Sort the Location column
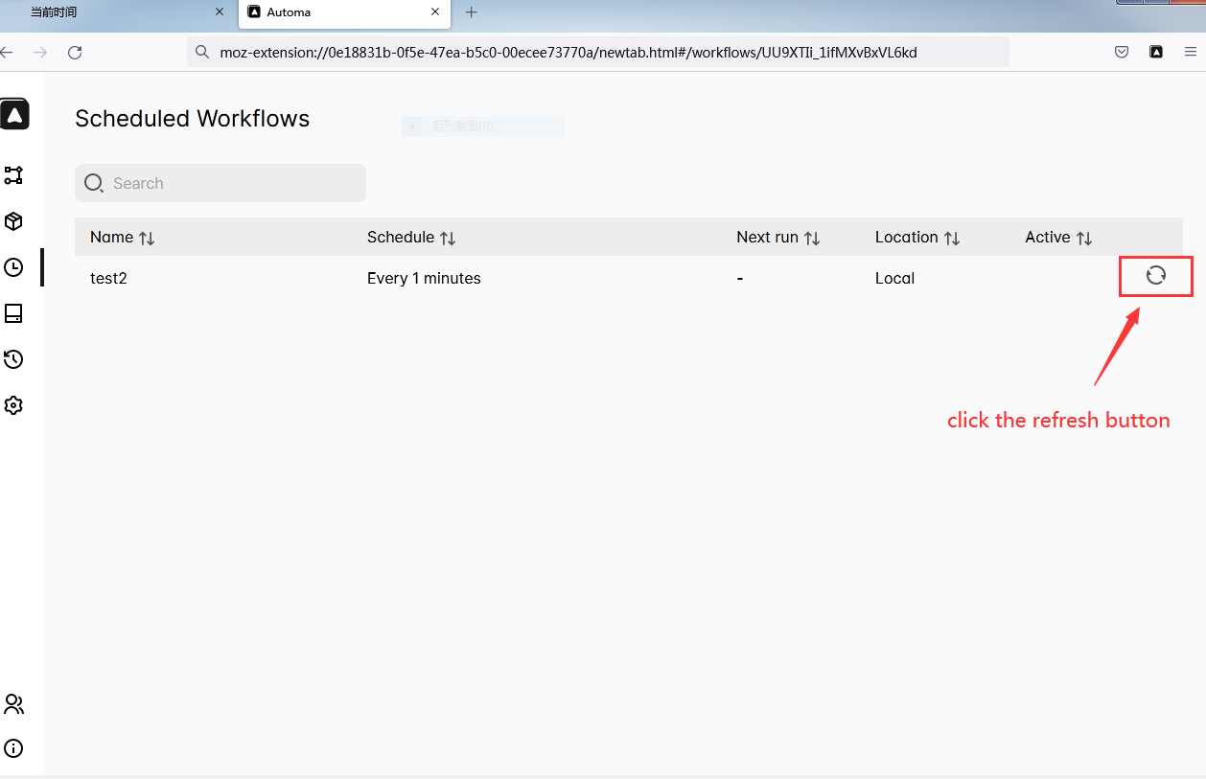 coord(916,237)
